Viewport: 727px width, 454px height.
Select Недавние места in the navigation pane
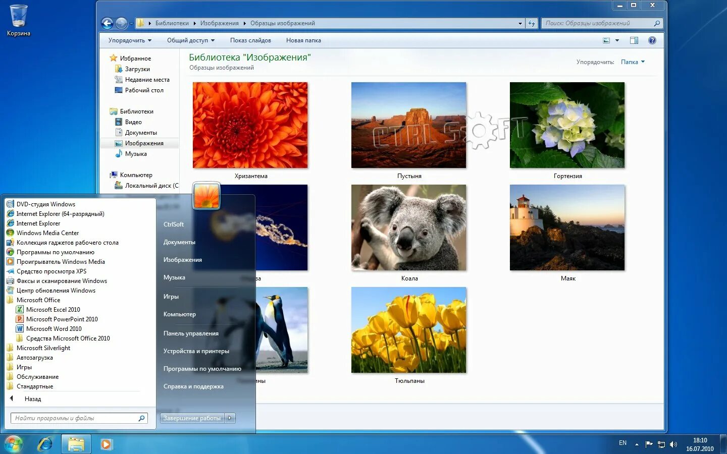point(142,80)
